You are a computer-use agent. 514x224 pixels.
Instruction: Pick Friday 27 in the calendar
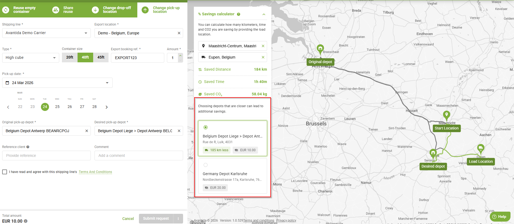[x=82, y=107]
